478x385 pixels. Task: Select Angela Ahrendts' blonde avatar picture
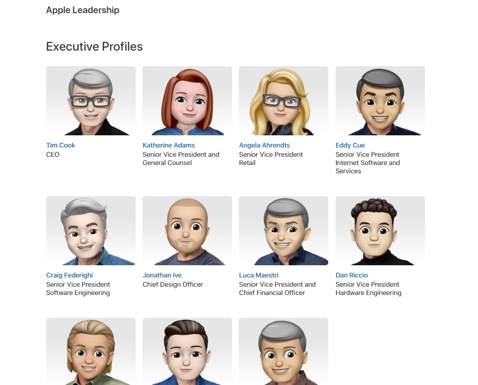point(283,101)
